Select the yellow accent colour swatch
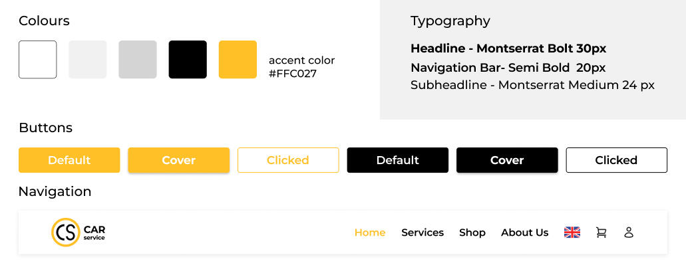The image size is (686, 273). (238, 60)
